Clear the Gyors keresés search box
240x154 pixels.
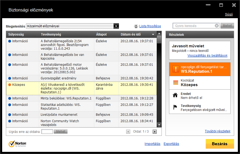click(217, 26)
